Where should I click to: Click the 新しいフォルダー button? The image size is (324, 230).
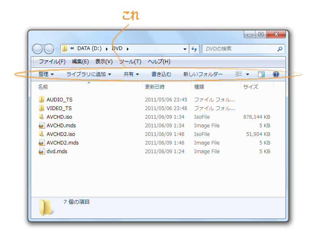point(203,74)
